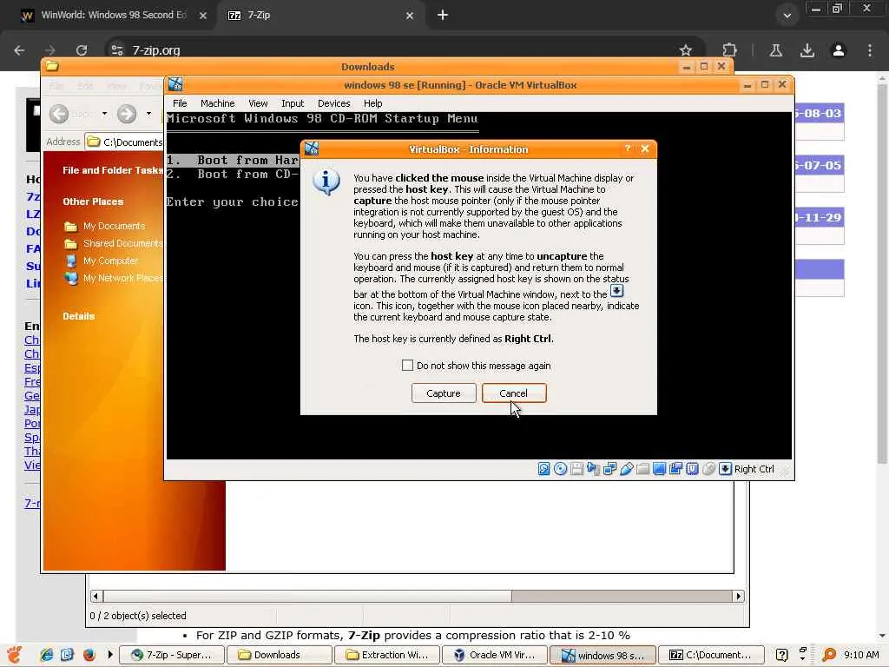
Task: Tick Do not show this message again
Action: (x=407, y=366)
